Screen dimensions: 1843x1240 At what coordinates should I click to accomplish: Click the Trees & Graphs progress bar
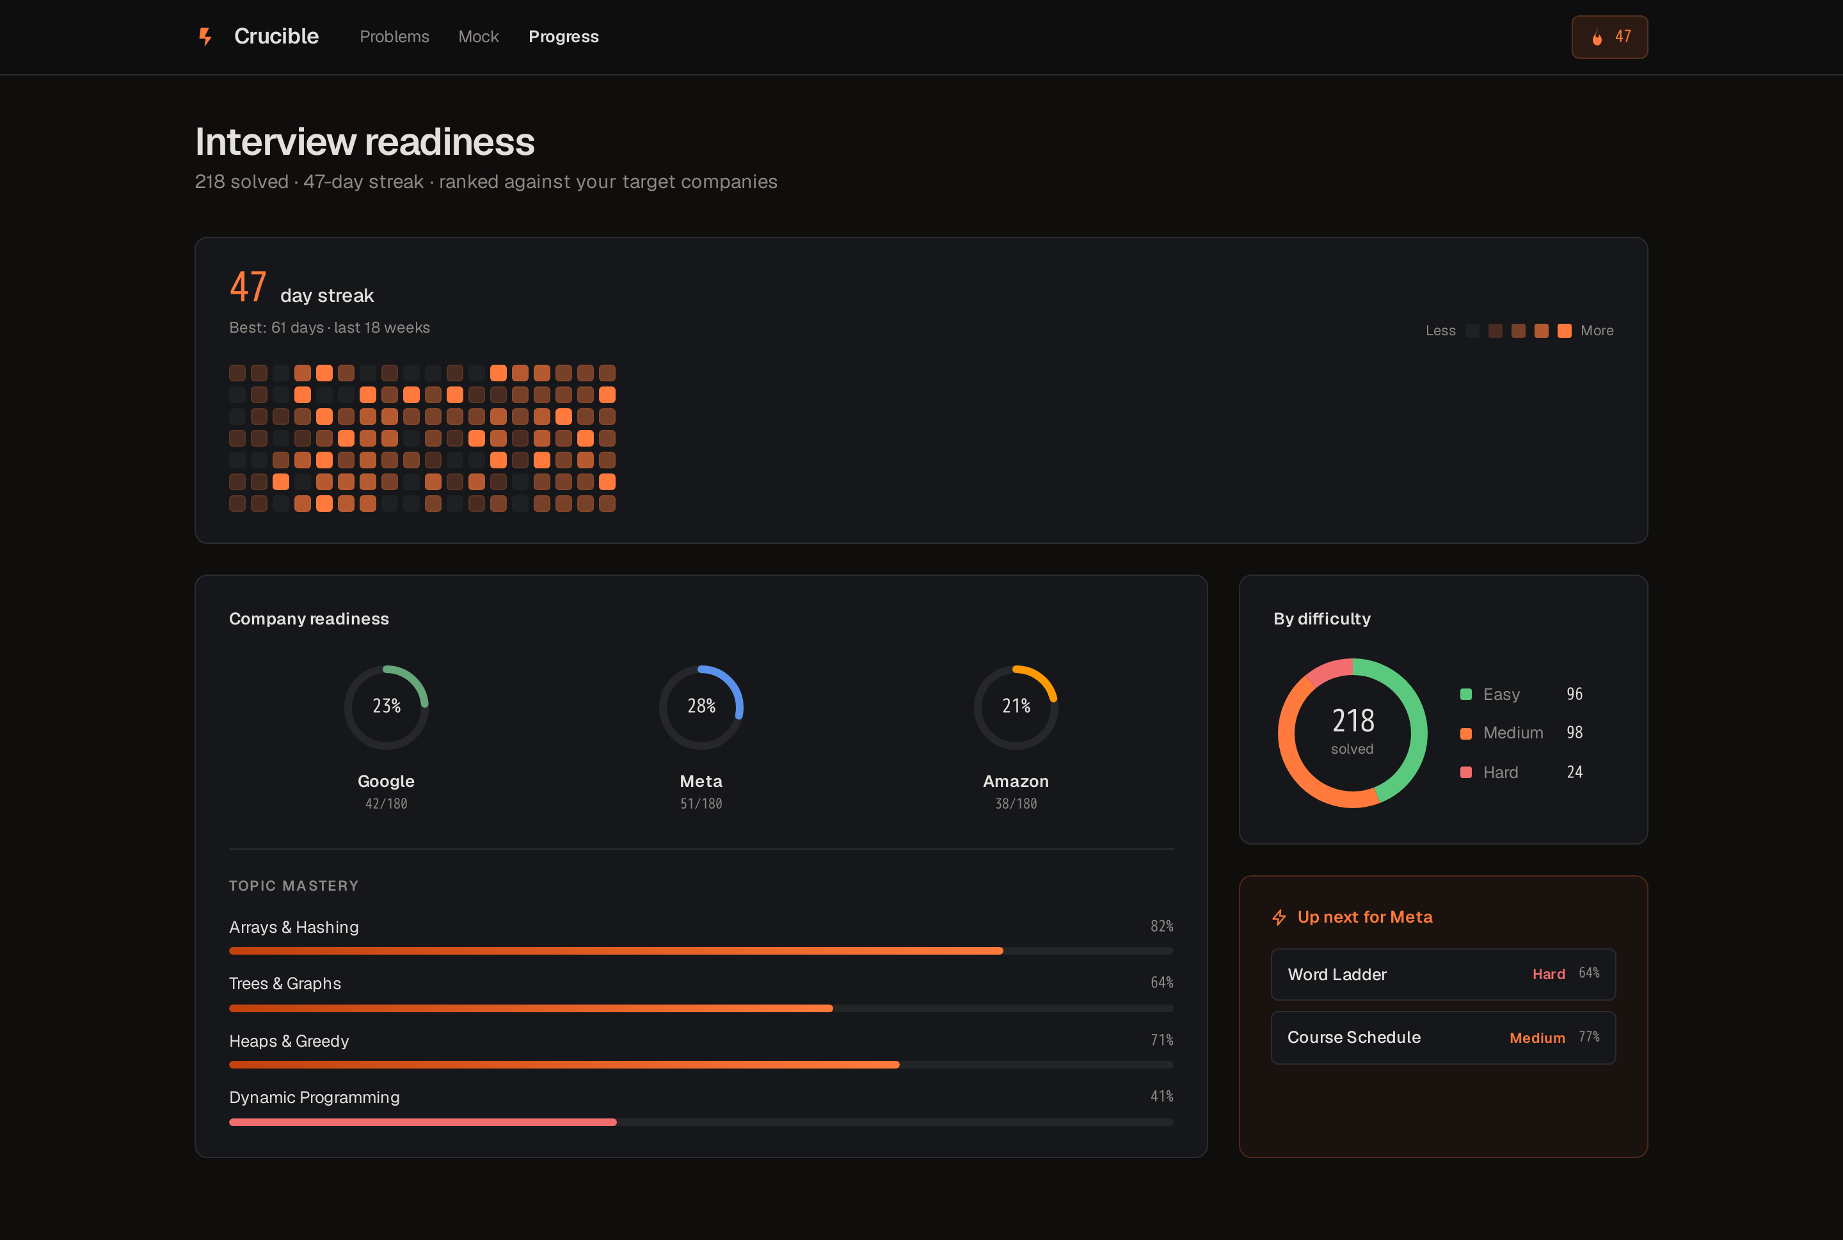coord(701,1008)
